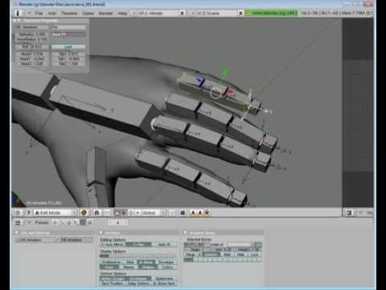
Task: Open the Add menu
Action: click(x=52, y=13)
